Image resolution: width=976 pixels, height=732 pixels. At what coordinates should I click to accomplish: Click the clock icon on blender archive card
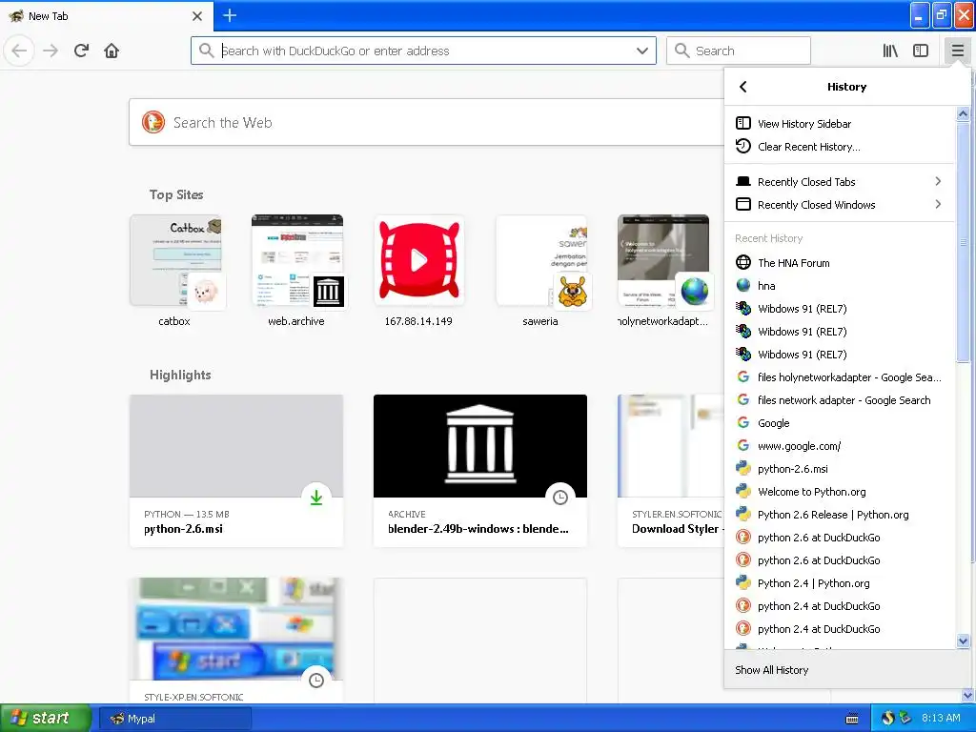[560, 498]
